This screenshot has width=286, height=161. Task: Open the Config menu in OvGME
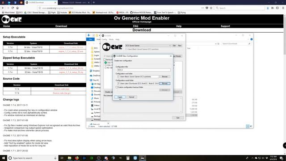tap(104, 39)
